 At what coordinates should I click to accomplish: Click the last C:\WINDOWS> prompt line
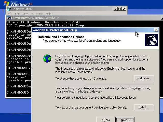[18, 93]
